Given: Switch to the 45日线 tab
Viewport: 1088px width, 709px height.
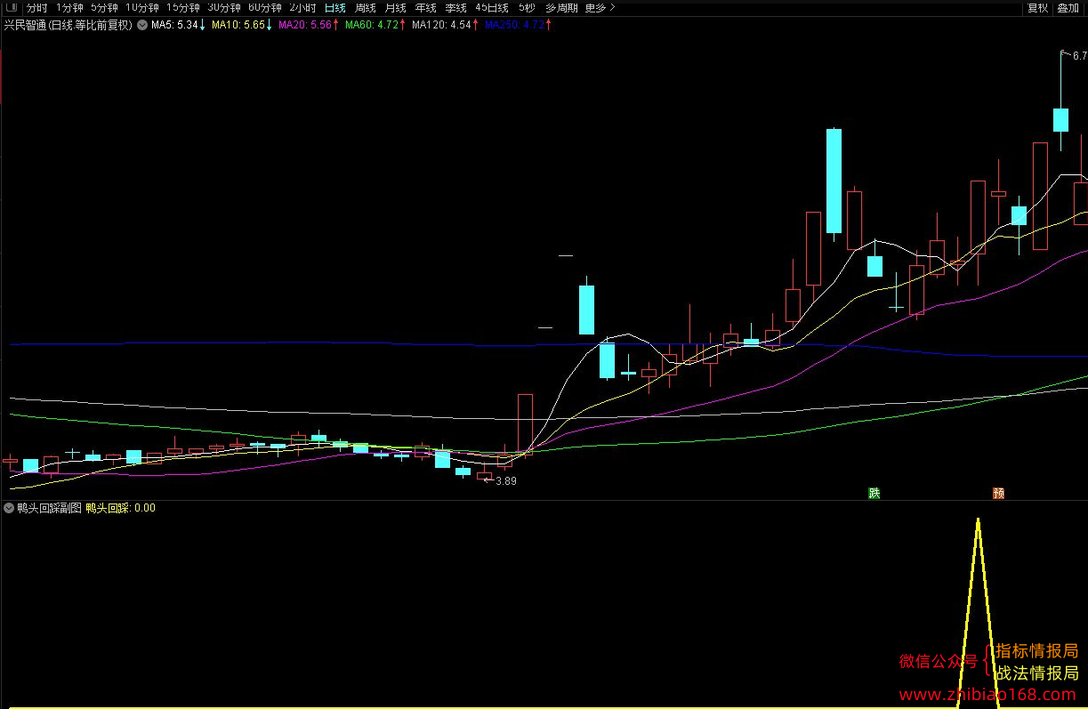Looking at the screenshot, I should click(492, 8).
